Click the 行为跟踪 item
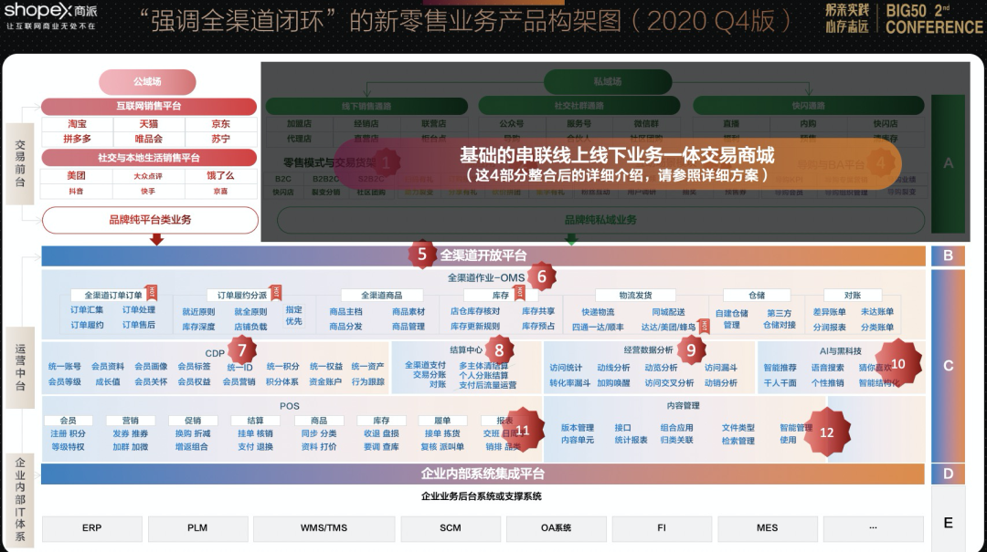This screenshot has width=987, height=552. [x=368, y=381]
